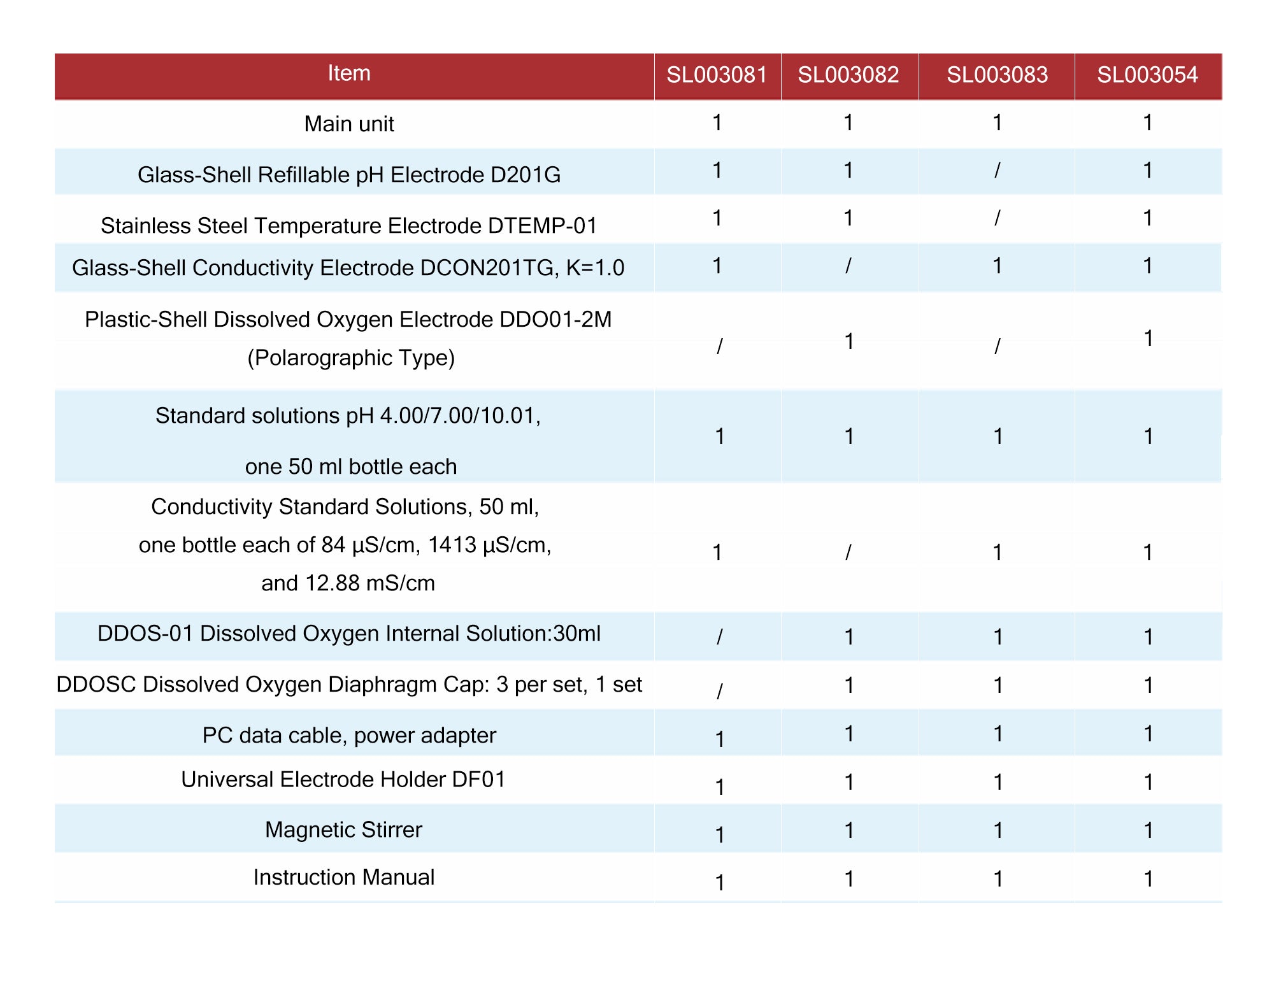The width and height of the screenshot is (1274, 998).
Task: Click Universal Electrode Holder DF01 label
Action: 343,780
